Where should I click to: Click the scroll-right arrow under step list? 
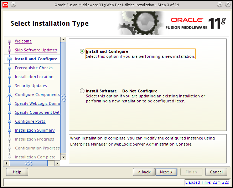57,163
